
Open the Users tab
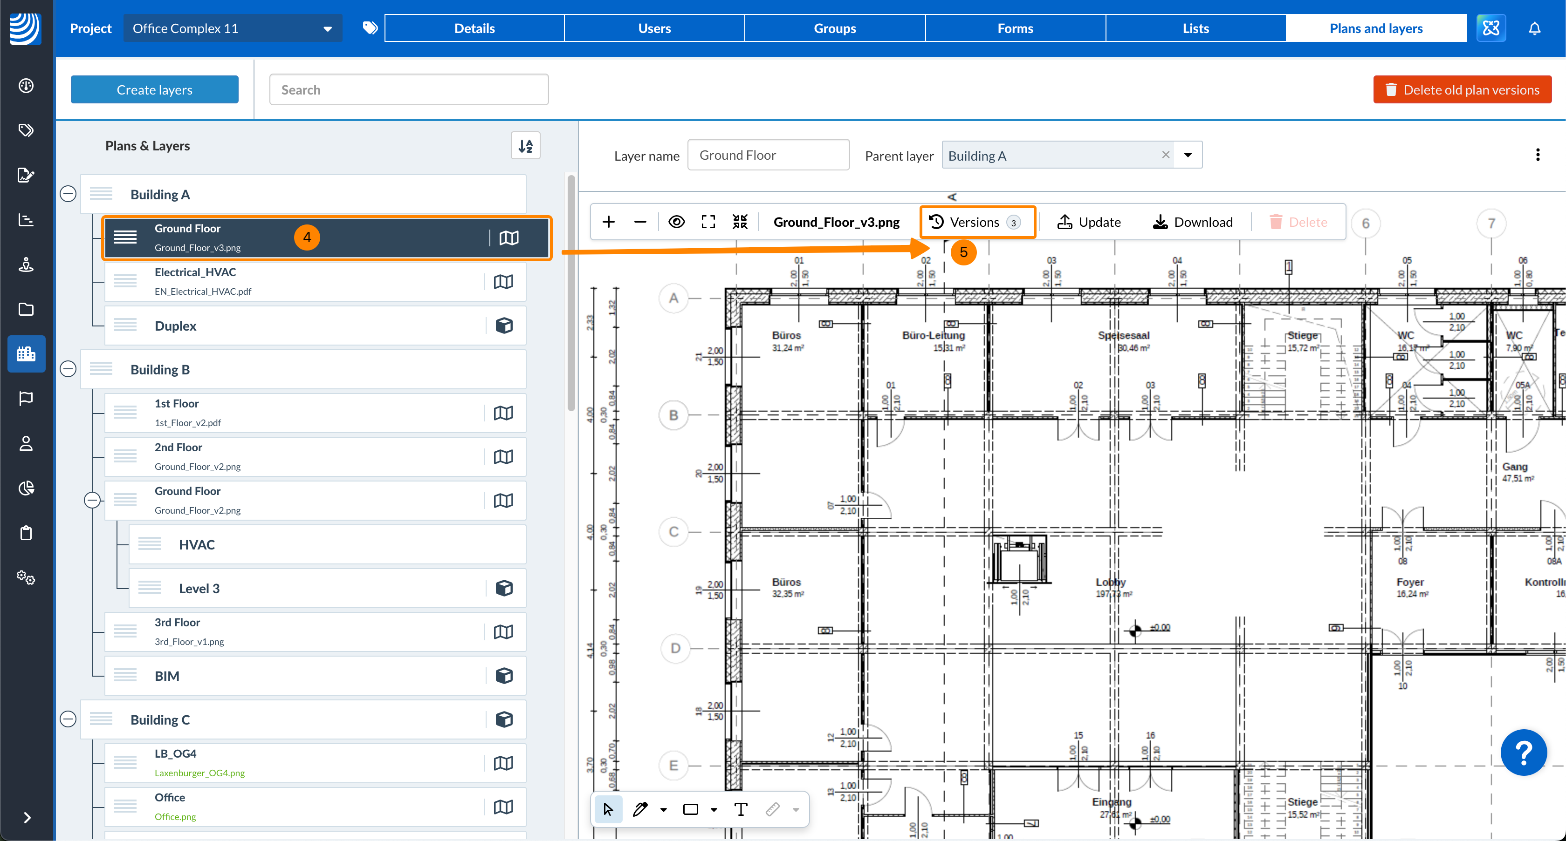pyautogui.click(x=654, y=28)
